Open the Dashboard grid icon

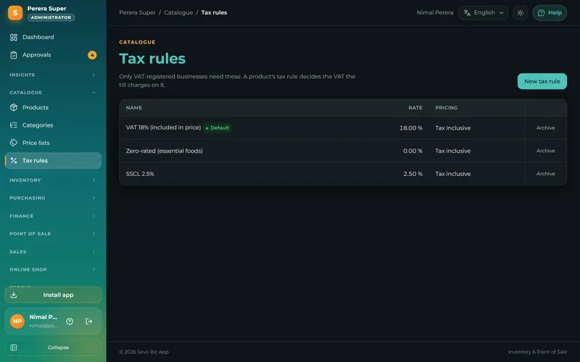14,37
